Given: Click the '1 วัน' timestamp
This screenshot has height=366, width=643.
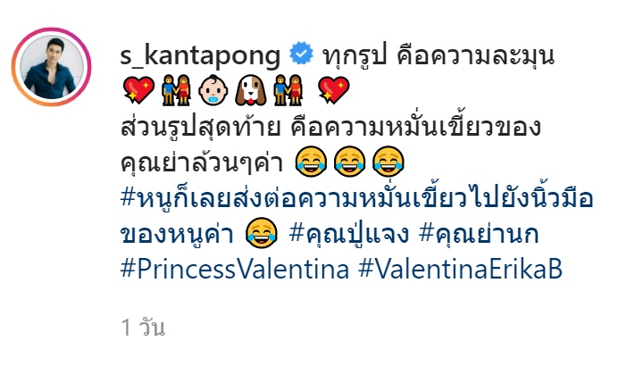Looking at the screenshot, I should coord(143,328).
